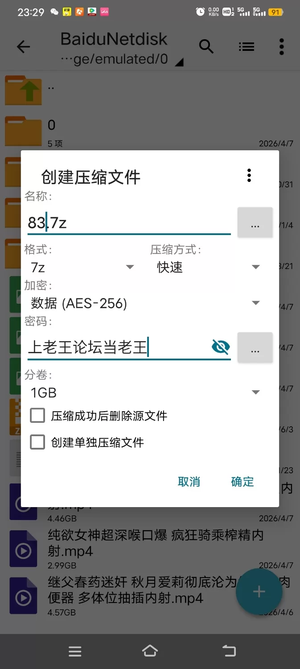Enable 压缩成功后删除源文件 checkbox
Screen dimensions: 300x669
[37, 416]
